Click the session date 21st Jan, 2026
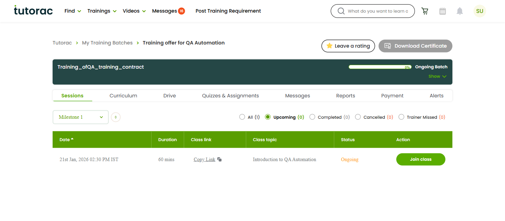This screenshot has width=505, height=221. [89, 159]
